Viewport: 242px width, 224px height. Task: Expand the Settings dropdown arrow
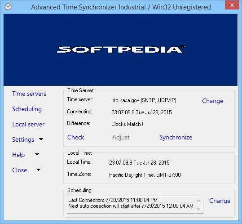(x=41, y=139)
